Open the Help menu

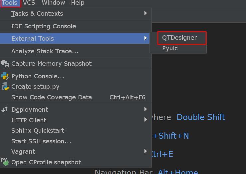tap(78, 3)
